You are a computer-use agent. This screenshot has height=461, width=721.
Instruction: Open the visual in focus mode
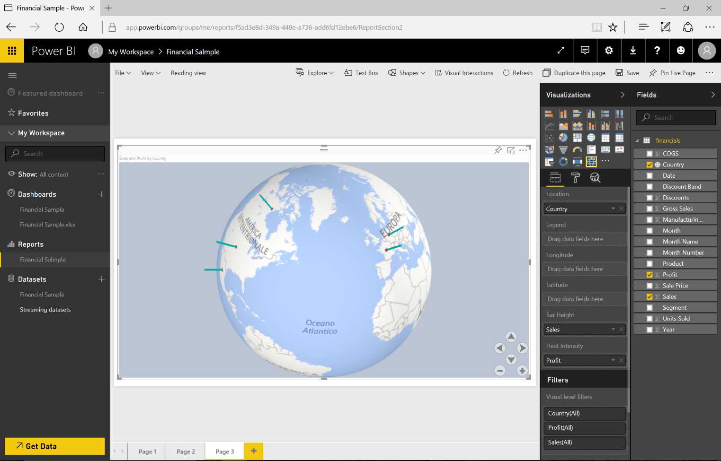(x=511, y=150)
